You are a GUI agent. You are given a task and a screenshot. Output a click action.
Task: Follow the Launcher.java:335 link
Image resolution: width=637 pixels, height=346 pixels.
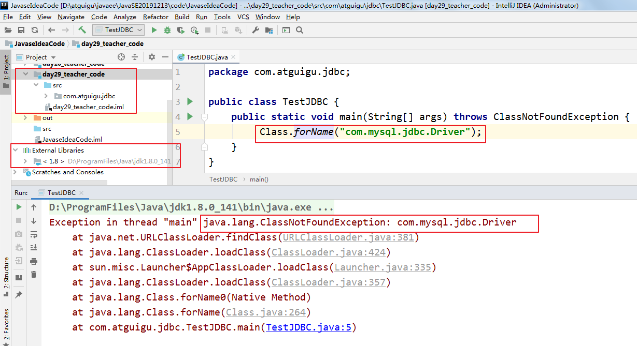click(383, 267)
